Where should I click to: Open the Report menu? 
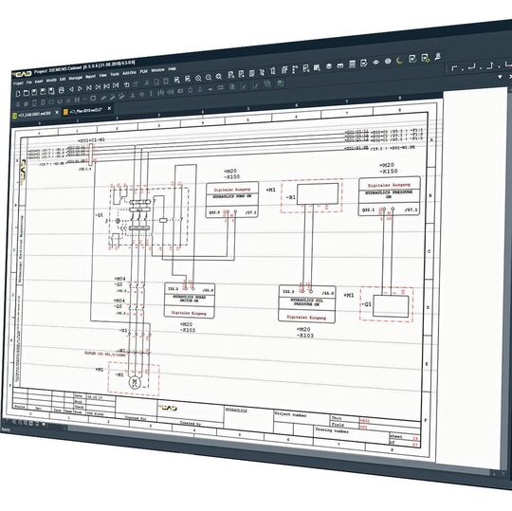click(90, 77)
